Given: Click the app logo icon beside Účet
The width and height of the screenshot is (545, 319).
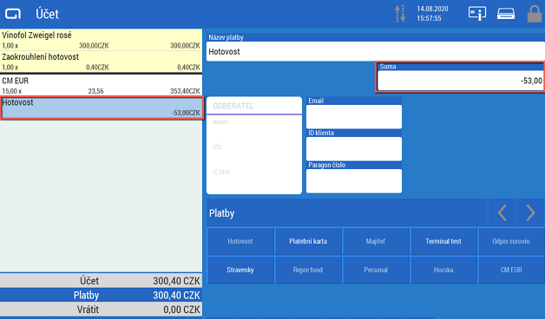Looking at the screenshot, I should (x=13, y=14).
